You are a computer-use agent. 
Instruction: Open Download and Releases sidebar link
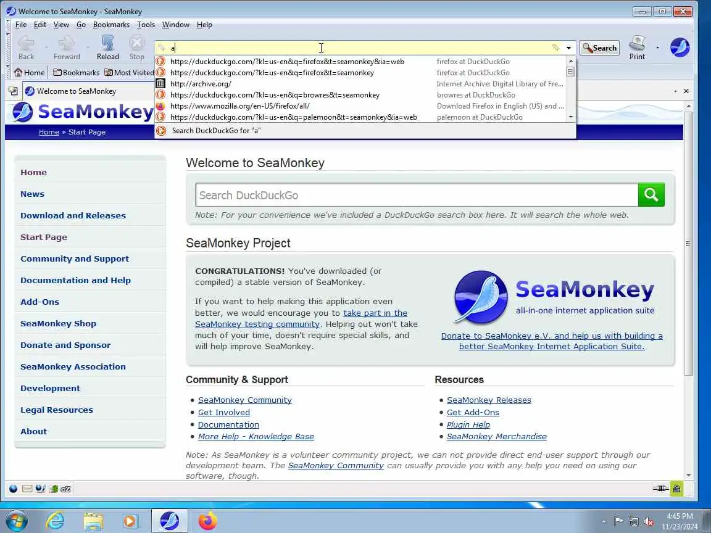coord(73,216)
